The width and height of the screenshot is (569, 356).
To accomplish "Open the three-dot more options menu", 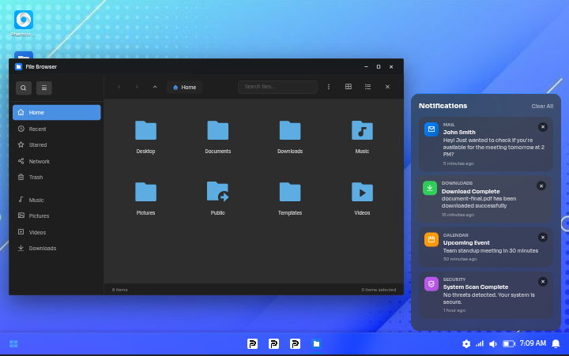I will coord(329,87).
